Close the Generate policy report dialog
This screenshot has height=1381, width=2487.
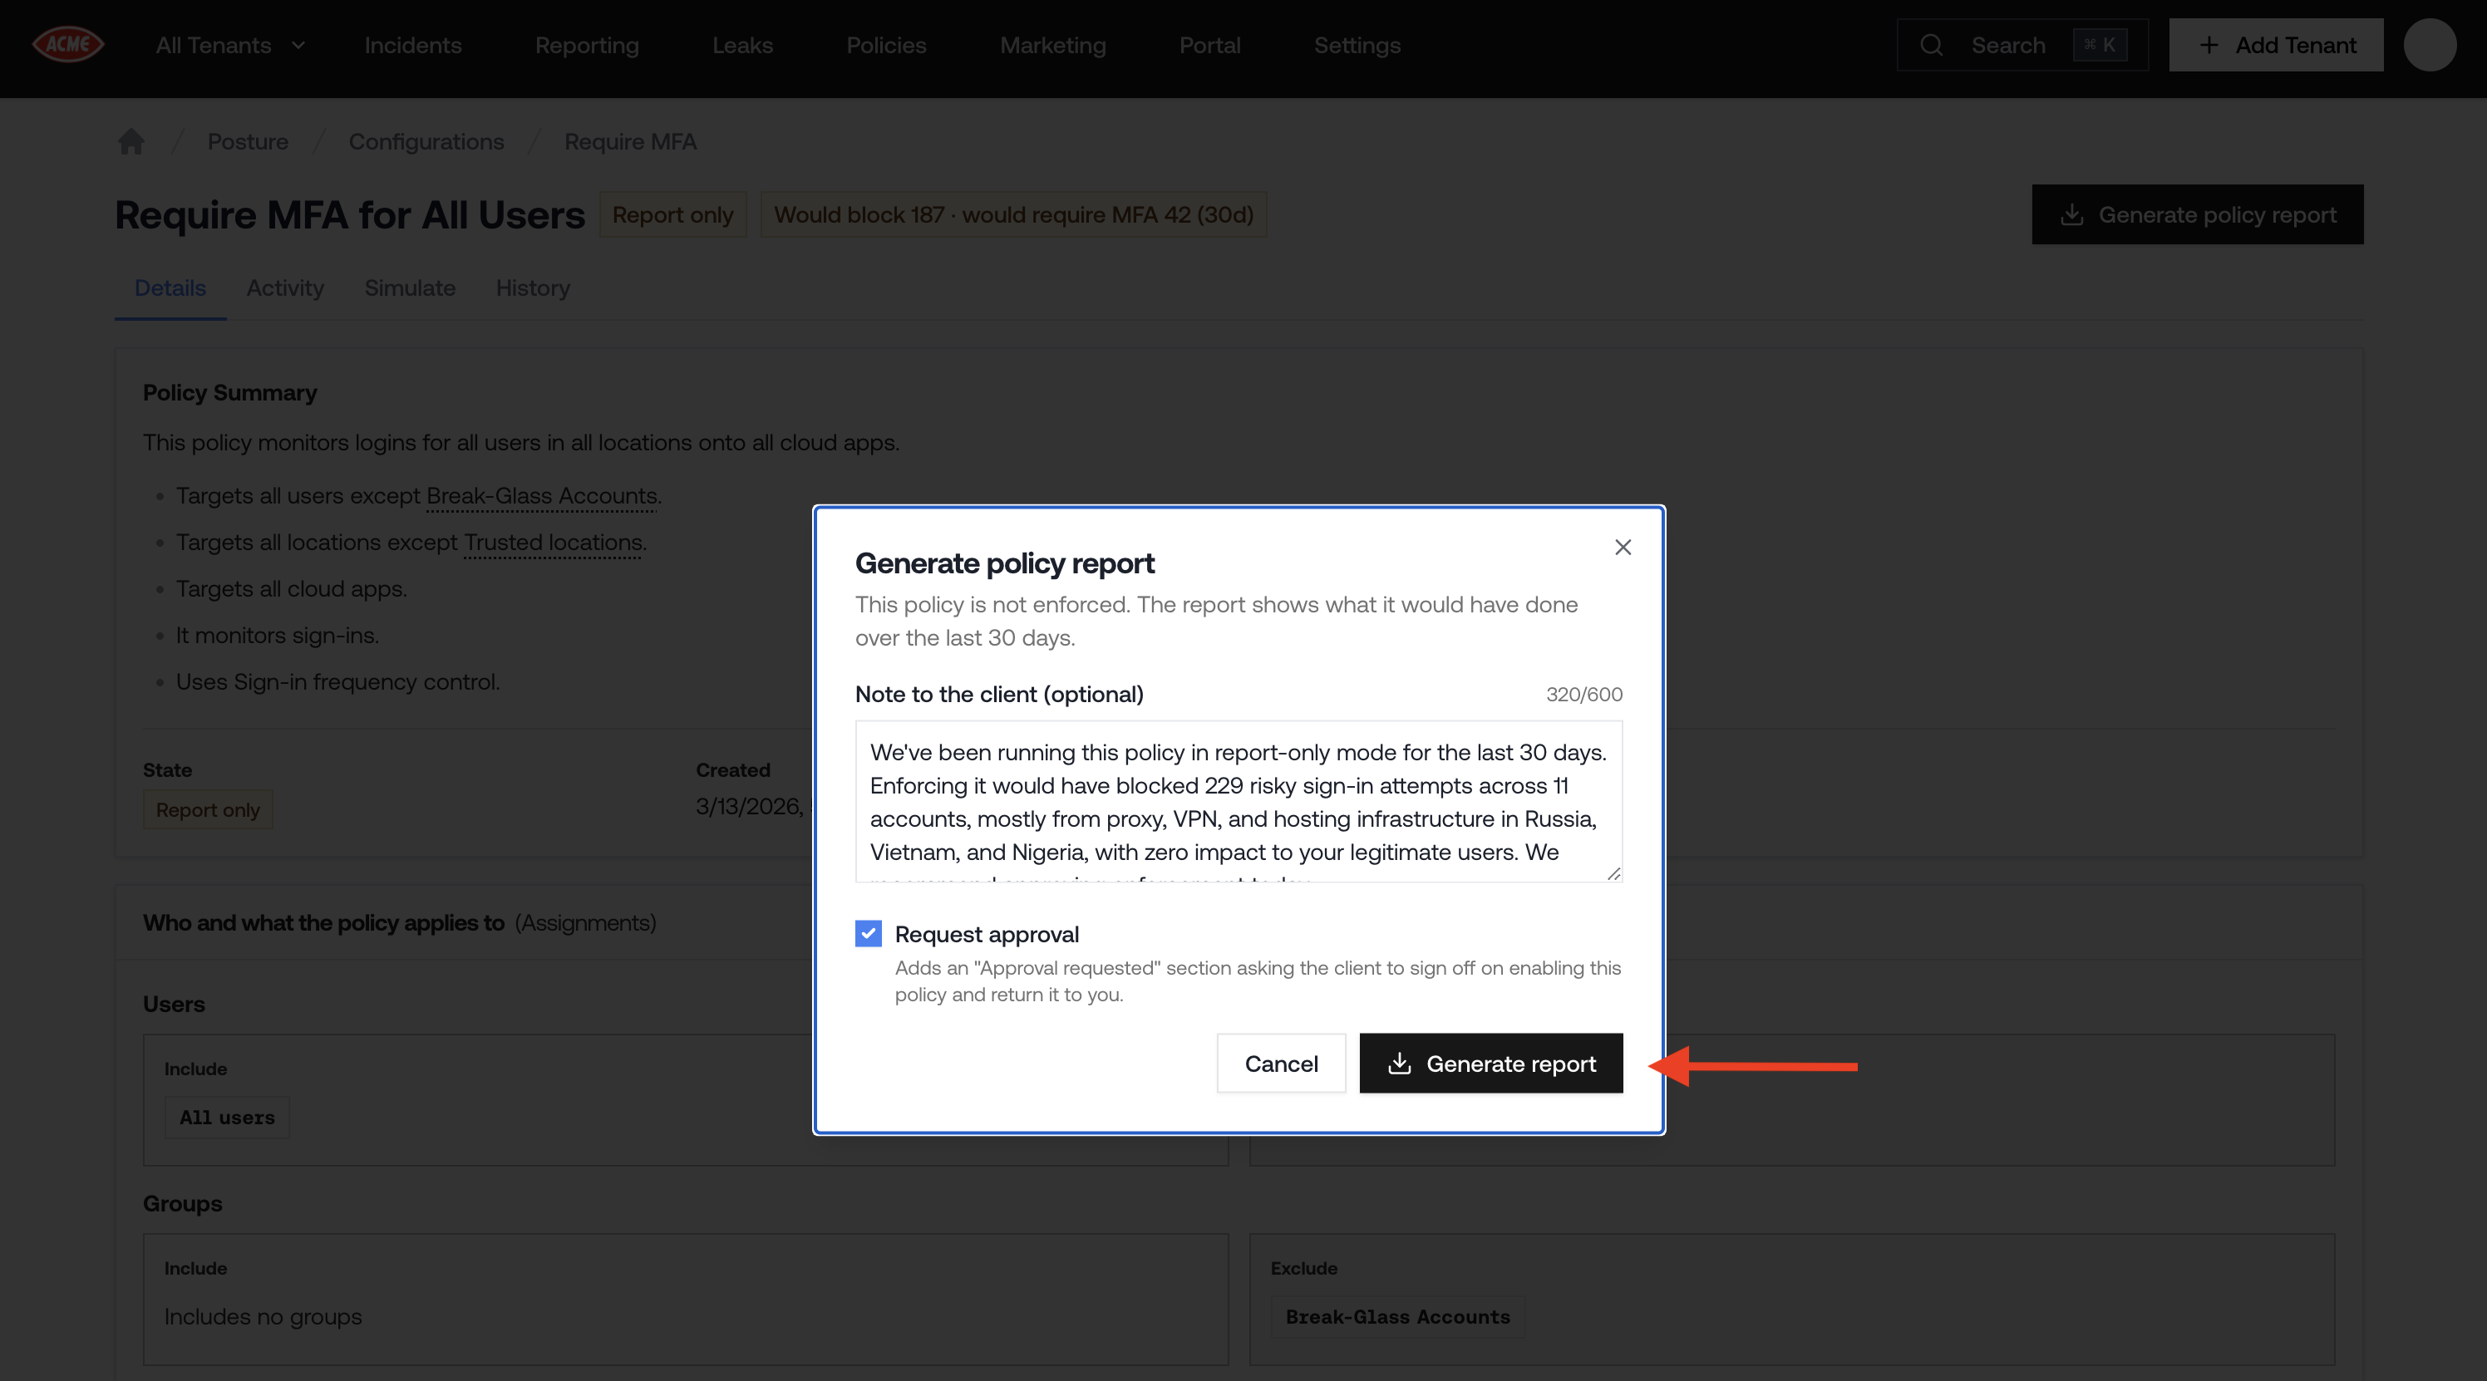coord(1622,548)
